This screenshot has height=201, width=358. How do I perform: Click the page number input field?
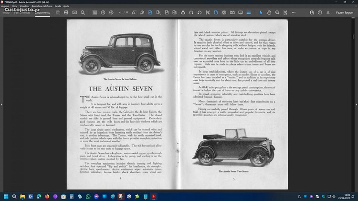point(121,12)
